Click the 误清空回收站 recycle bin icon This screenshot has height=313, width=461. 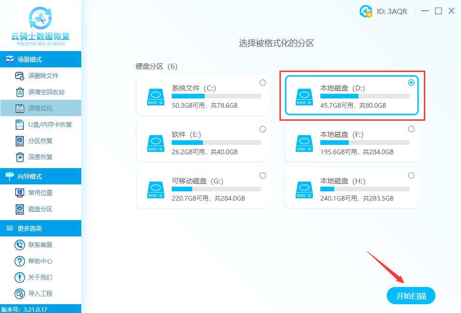click(19, 92)
